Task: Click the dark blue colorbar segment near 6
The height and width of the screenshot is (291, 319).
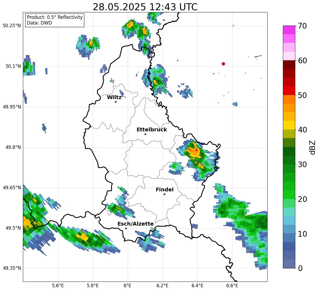Action: click(289, 246)
